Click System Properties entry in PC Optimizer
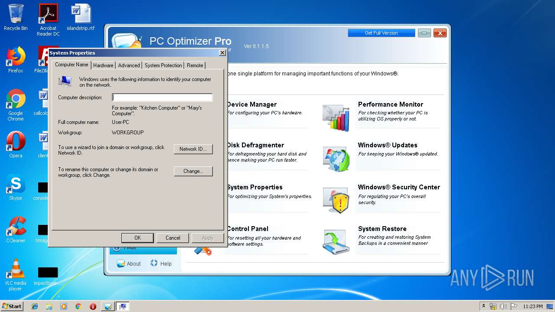Screen dimensions: 555x312 point(255,187)
